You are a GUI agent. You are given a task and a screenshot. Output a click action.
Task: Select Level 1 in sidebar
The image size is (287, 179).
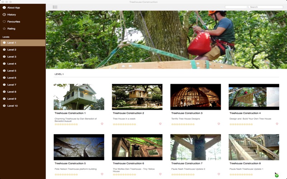click(23, 43)
